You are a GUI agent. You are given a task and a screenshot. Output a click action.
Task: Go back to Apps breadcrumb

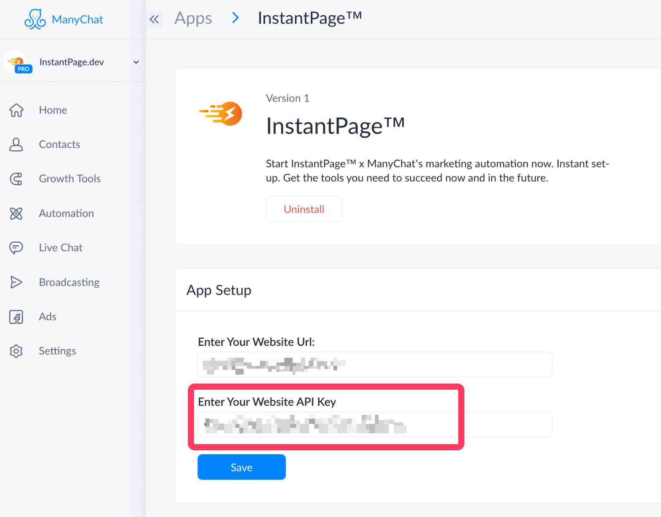click(193, 18)
